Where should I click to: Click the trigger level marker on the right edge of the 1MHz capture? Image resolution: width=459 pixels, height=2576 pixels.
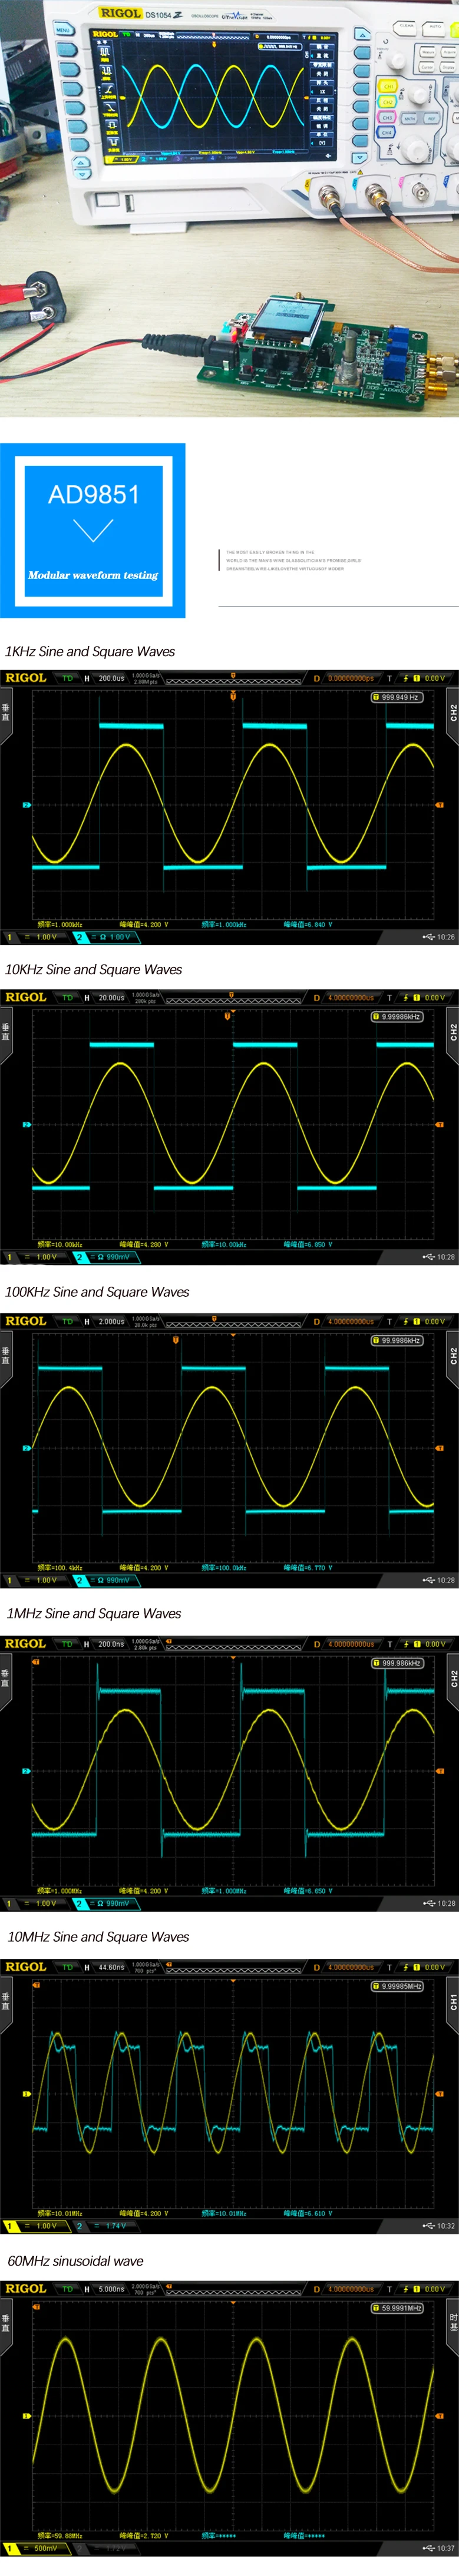(x=439, y=1770)
